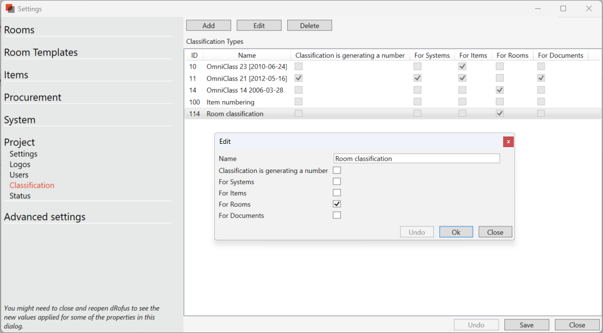Viewport: 603px width, 333px height.
Task: Click the dRofus app icon in title bar
Action: pyautogui.click(x=10, y=8)
